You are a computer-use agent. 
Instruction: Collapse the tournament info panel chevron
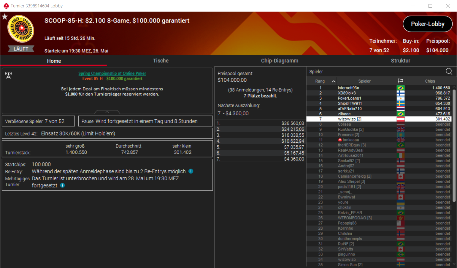(x=107, y=112)
